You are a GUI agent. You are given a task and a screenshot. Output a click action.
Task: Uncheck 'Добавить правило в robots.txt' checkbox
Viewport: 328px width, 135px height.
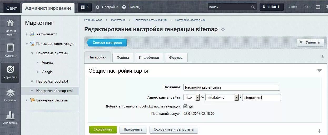185,106
